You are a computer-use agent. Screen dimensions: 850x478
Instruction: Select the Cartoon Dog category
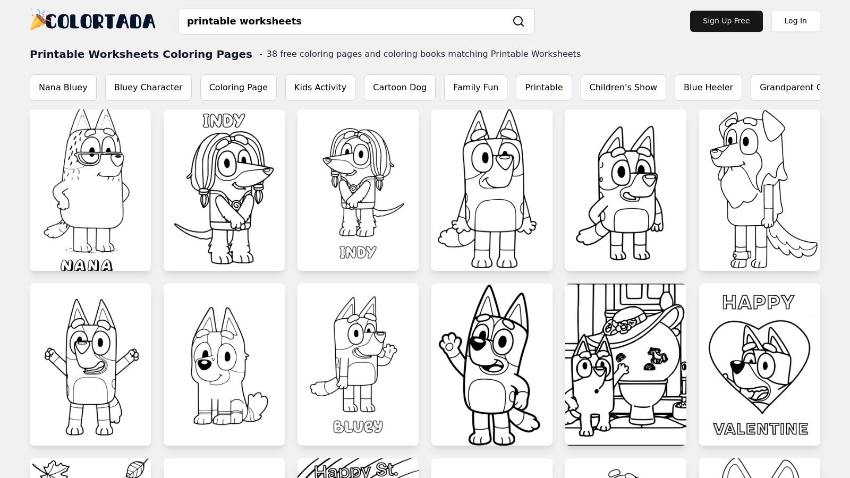pyautogui.click(x=399, y=87)
